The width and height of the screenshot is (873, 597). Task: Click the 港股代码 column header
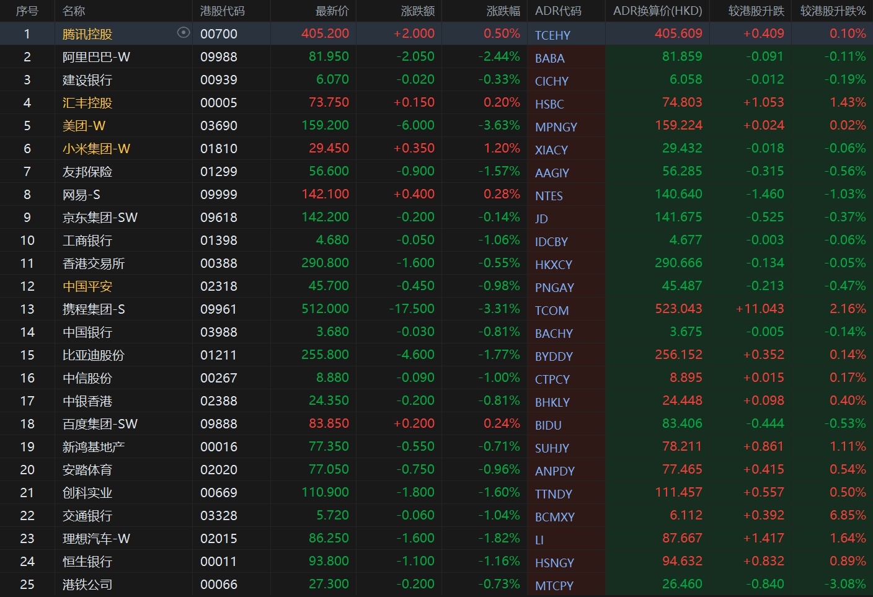point(222,11)
